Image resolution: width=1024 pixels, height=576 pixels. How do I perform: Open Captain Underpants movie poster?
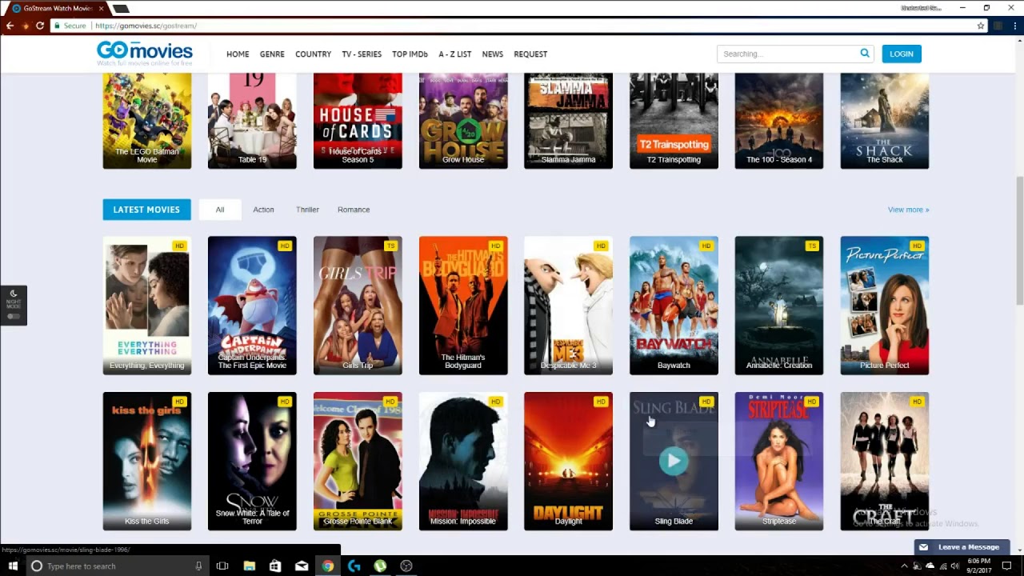click(252, 306)
